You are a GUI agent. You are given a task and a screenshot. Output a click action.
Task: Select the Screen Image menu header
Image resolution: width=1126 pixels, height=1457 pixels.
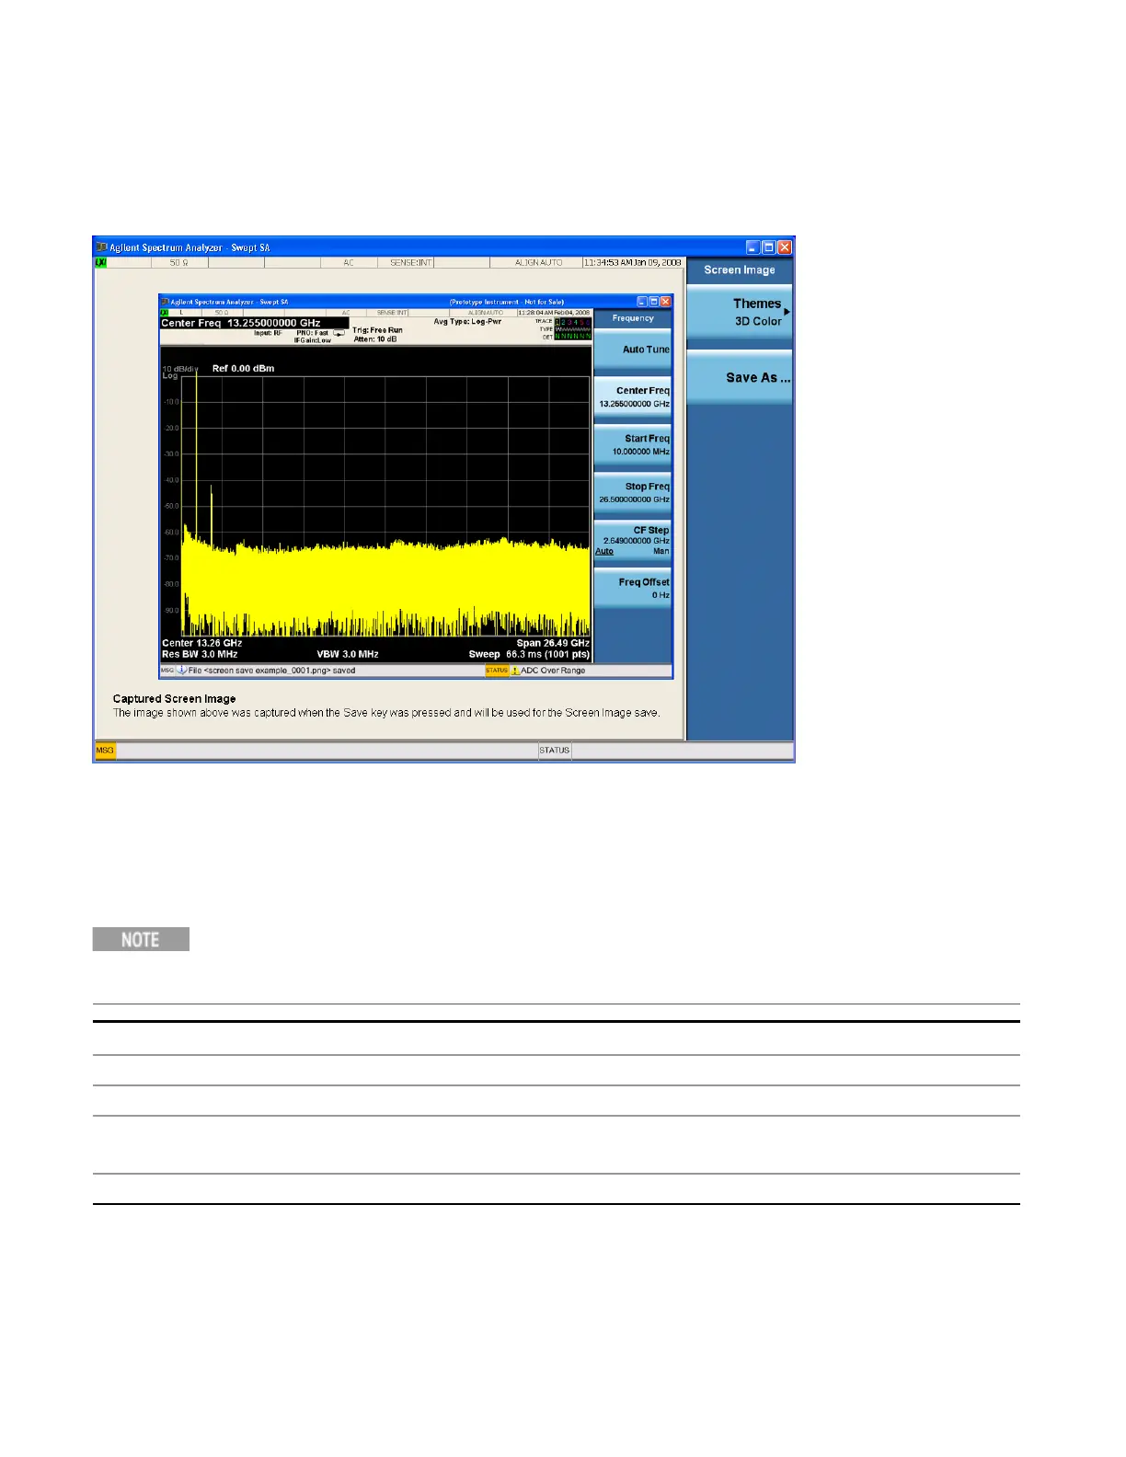[740, 270]
